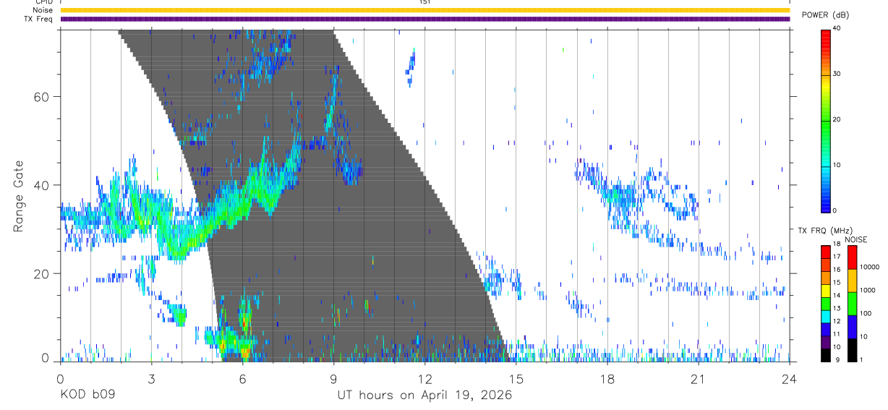Click x-axis tick label '0'
Image resolution: width=888 pixels, height=410 pixels.
(x=60, y=378)
